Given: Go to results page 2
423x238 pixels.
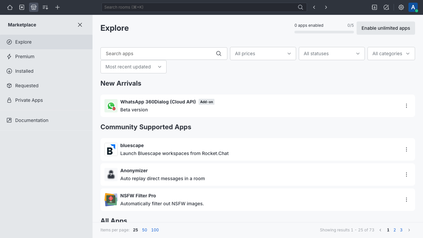Looking at the screenshot, I should coord(395,230).
